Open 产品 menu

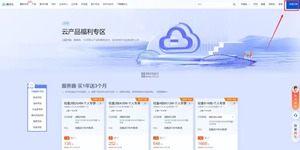point(34,4)
